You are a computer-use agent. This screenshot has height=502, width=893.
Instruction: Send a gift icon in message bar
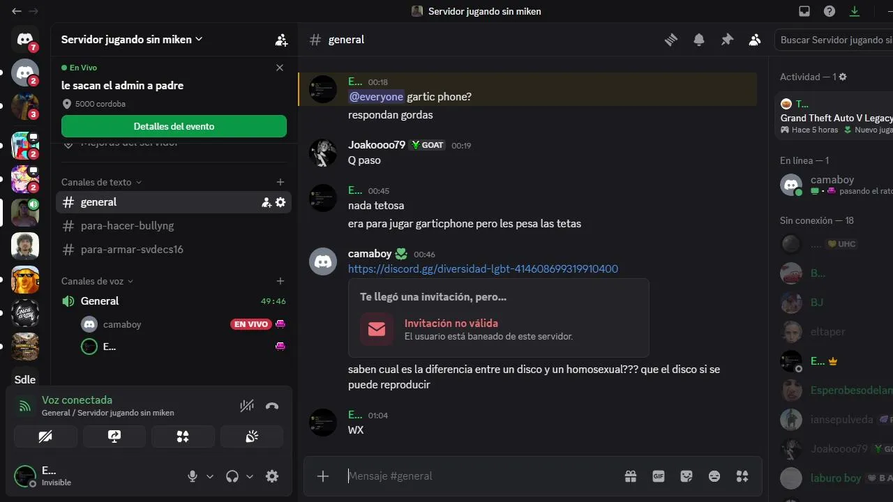631,476
